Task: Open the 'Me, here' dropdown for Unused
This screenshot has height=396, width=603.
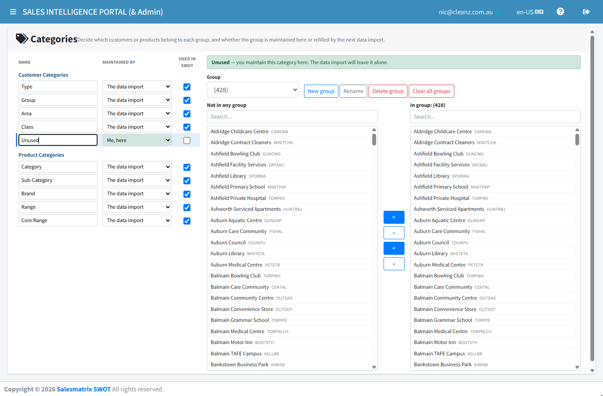Action: coord(137,140)
